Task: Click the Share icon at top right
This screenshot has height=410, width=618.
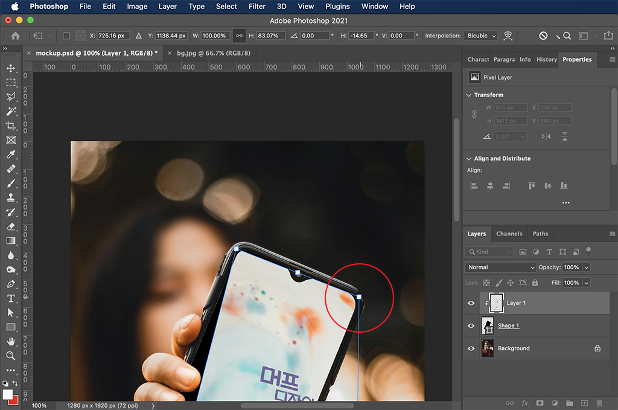Action: (x=608, y=36)
